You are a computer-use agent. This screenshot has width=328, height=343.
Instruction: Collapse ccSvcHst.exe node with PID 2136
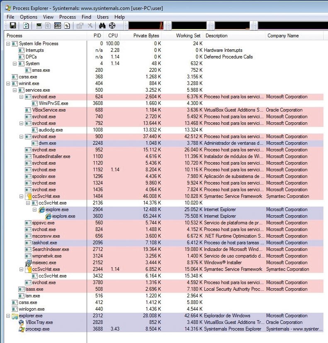[x=28, y=203]
